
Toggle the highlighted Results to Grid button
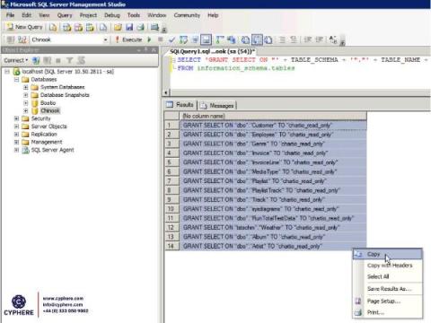tap(257, 39)
